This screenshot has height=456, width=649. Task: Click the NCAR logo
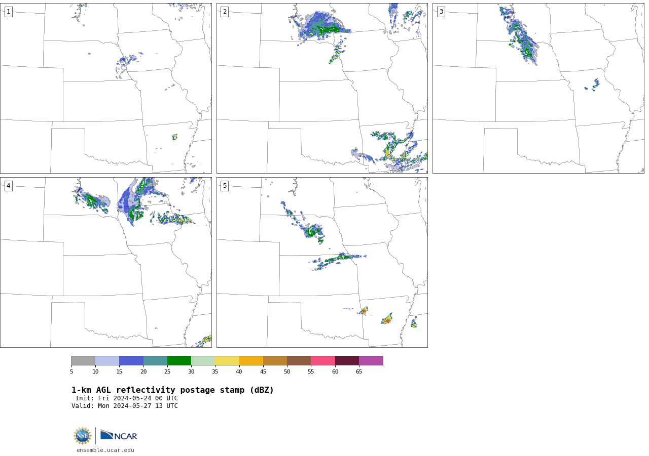(x=119, y=435)
